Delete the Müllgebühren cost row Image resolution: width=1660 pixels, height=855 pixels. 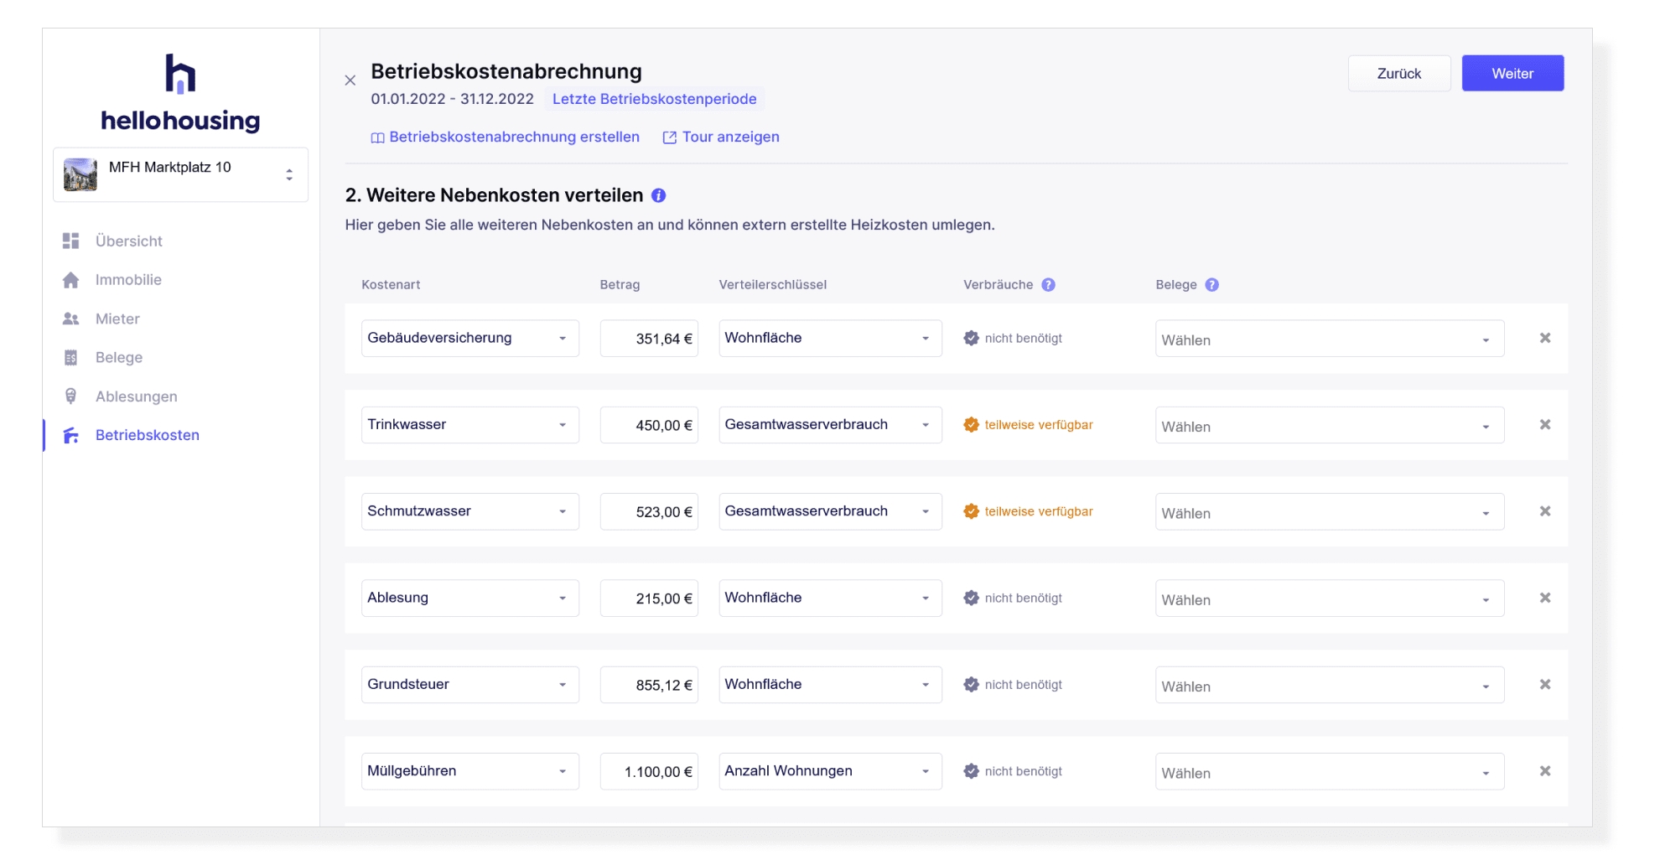tap(1544, 771)
